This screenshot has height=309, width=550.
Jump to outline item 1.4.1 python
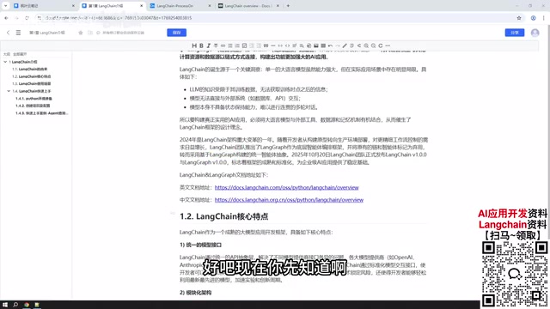coord(34,99)
